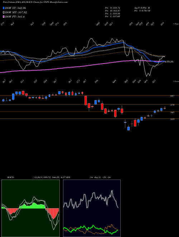
Task: Click the top price label 525
Action: (x=153, y=24)
